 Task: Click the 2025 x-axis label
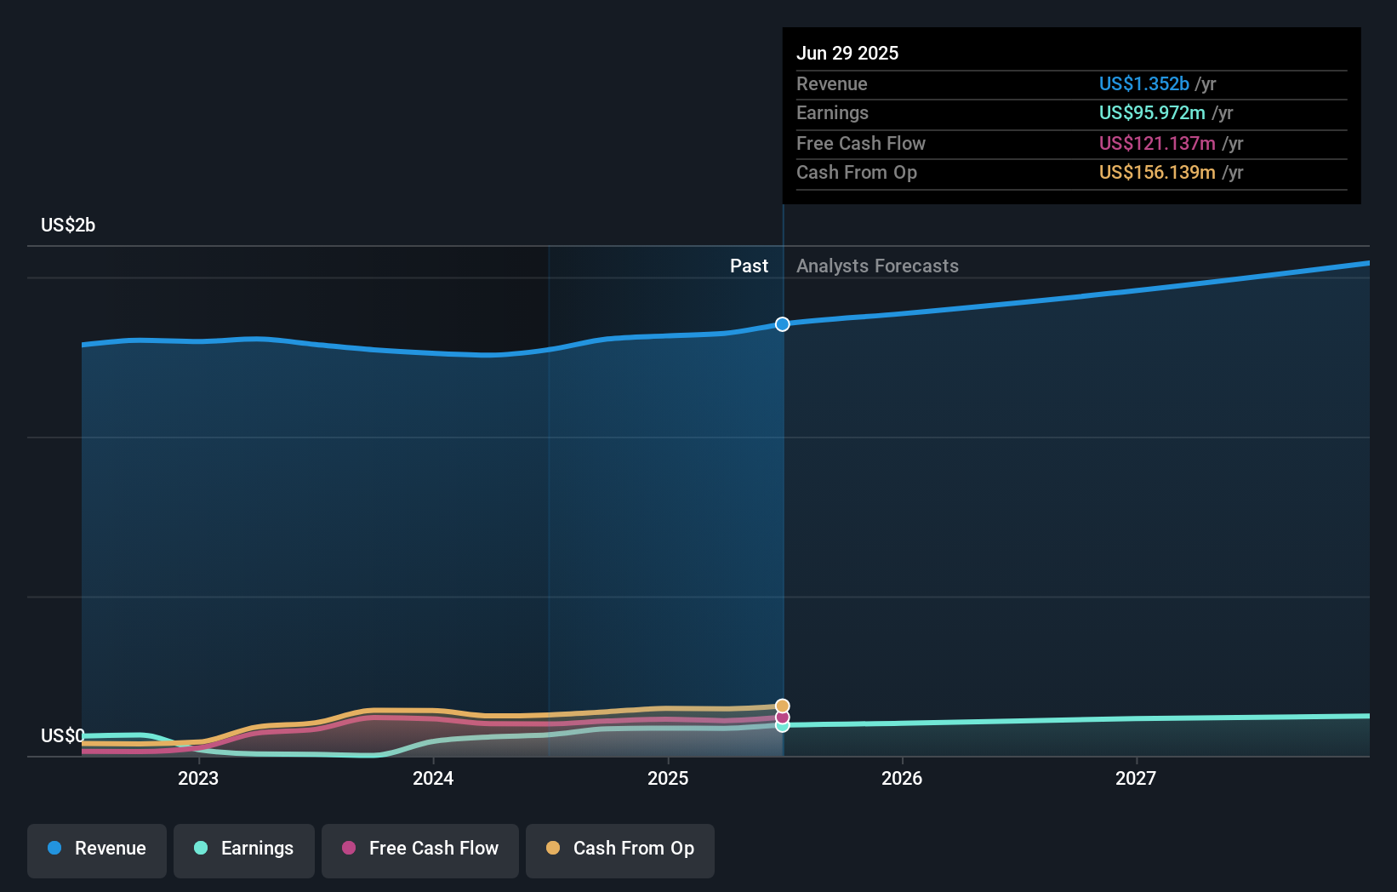668,778
